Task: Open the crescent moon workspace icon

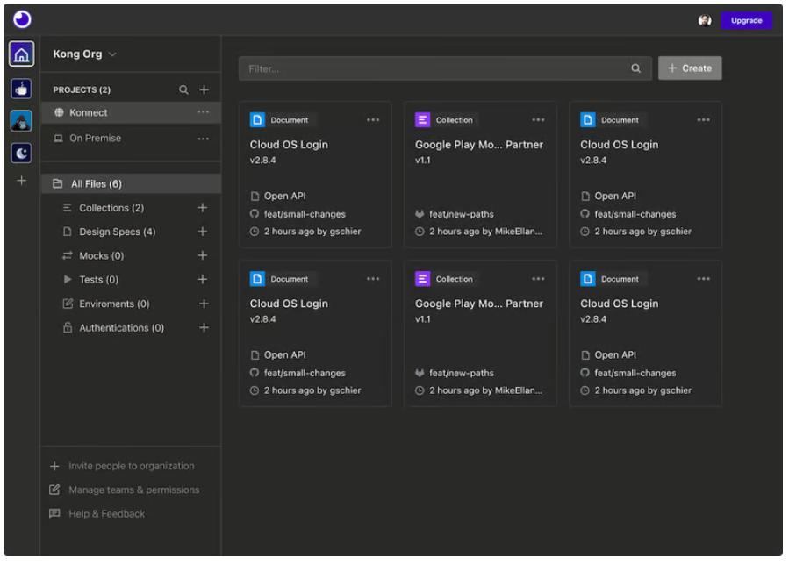Action: coord(22,153)
